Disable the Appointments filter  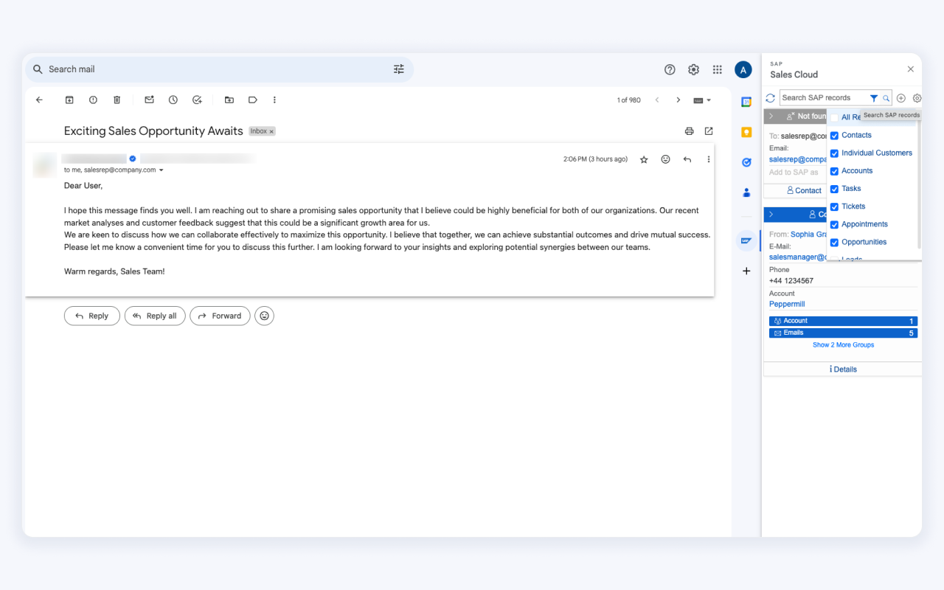[x=834, y=224]
